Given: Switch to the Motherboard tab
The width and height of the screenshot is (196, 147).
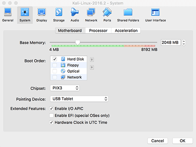Looking at the screenshot, I should point(70,31).
